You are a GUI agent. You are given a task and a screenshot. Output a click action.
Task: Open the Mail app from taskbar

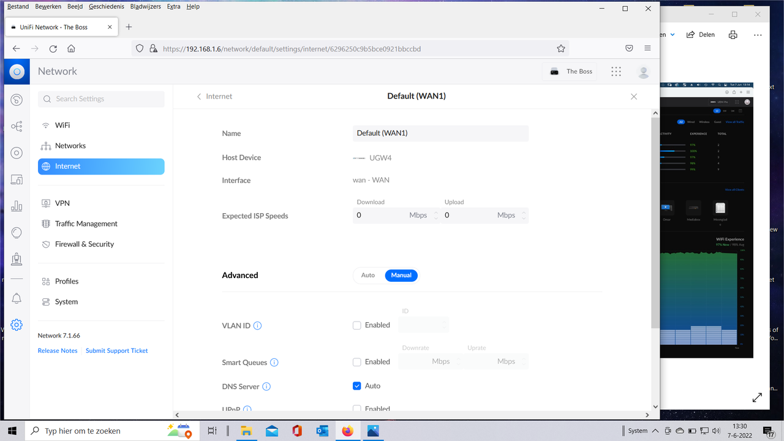[272, 431]
